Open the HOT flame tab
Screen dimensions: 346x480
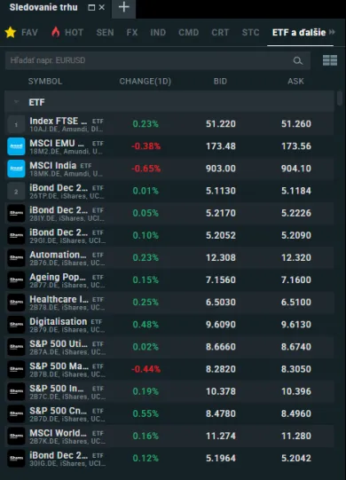(x=67, y=32)
